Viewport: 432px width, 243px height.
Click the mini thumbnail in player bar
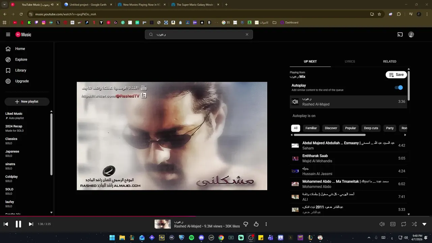(x=163, y=224)
